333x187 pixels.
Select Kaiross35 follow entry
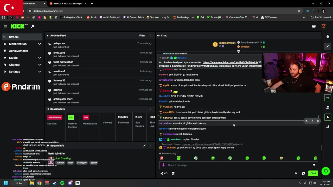(x=100, y=82)
